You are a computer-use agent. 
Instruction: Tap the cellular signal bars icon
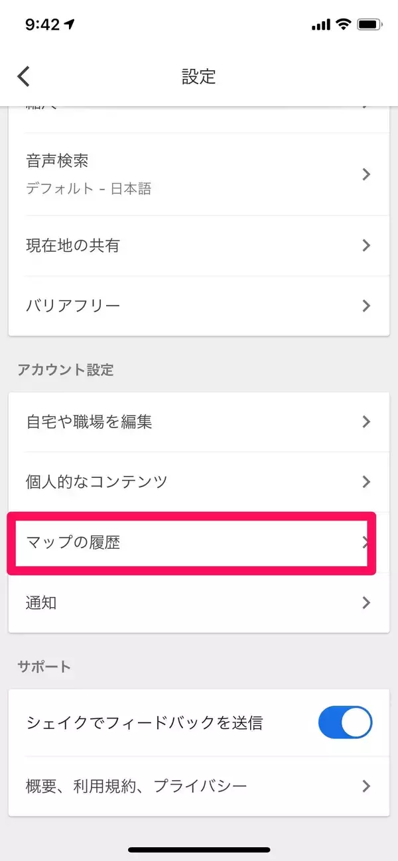click(320, 25)
